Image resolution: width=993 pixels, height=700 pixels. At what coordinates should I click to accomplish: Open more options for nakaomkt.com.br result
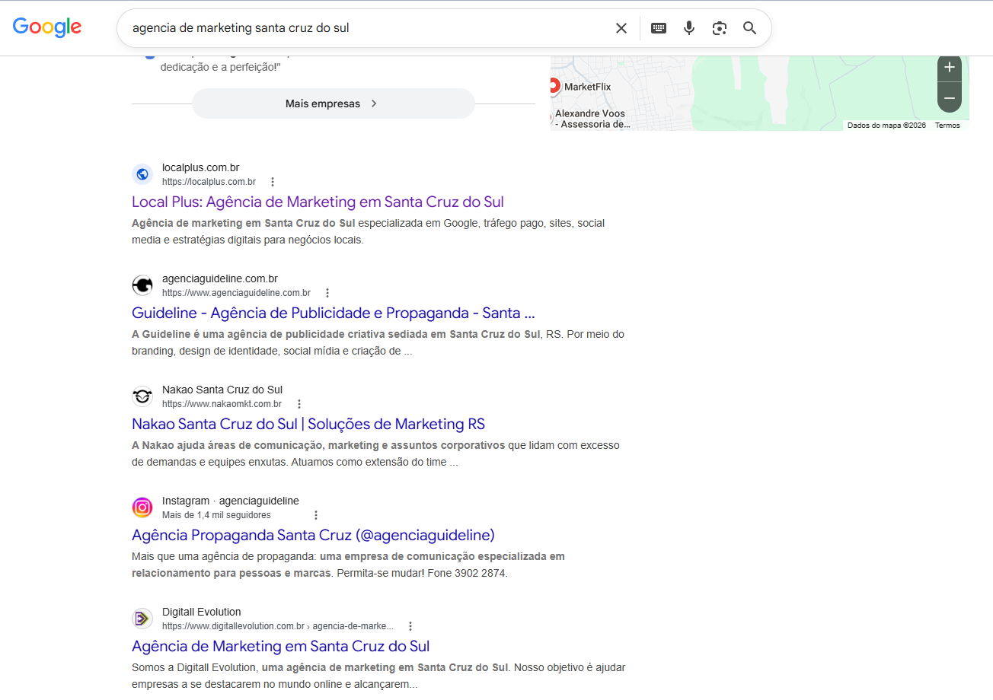point(299,404)
